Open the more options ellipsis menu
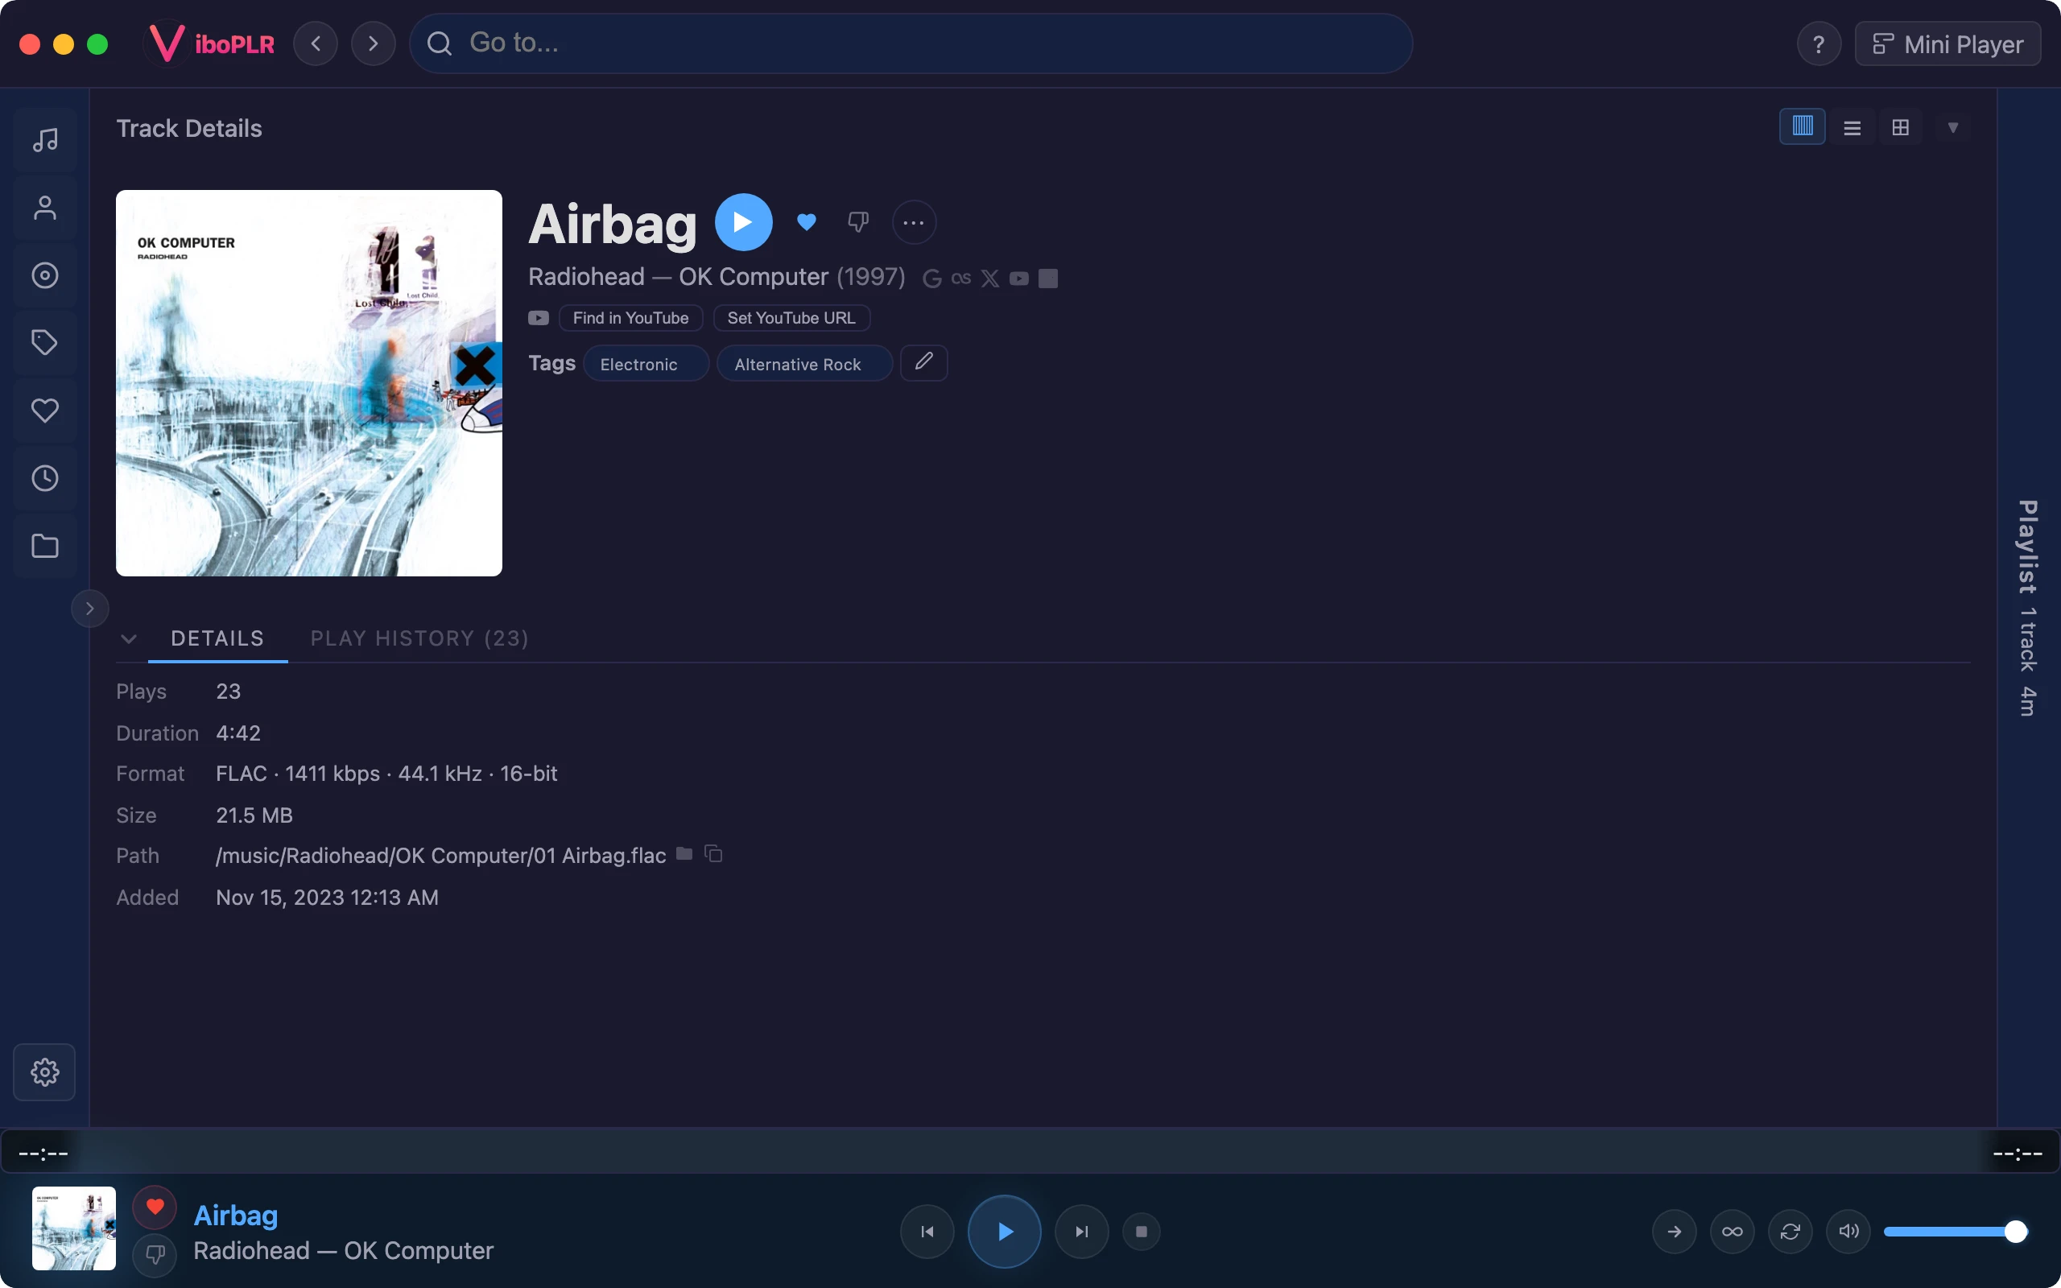Image resolution: width=2061 pixels, height=1288 pixels. (x=914, y=223)
